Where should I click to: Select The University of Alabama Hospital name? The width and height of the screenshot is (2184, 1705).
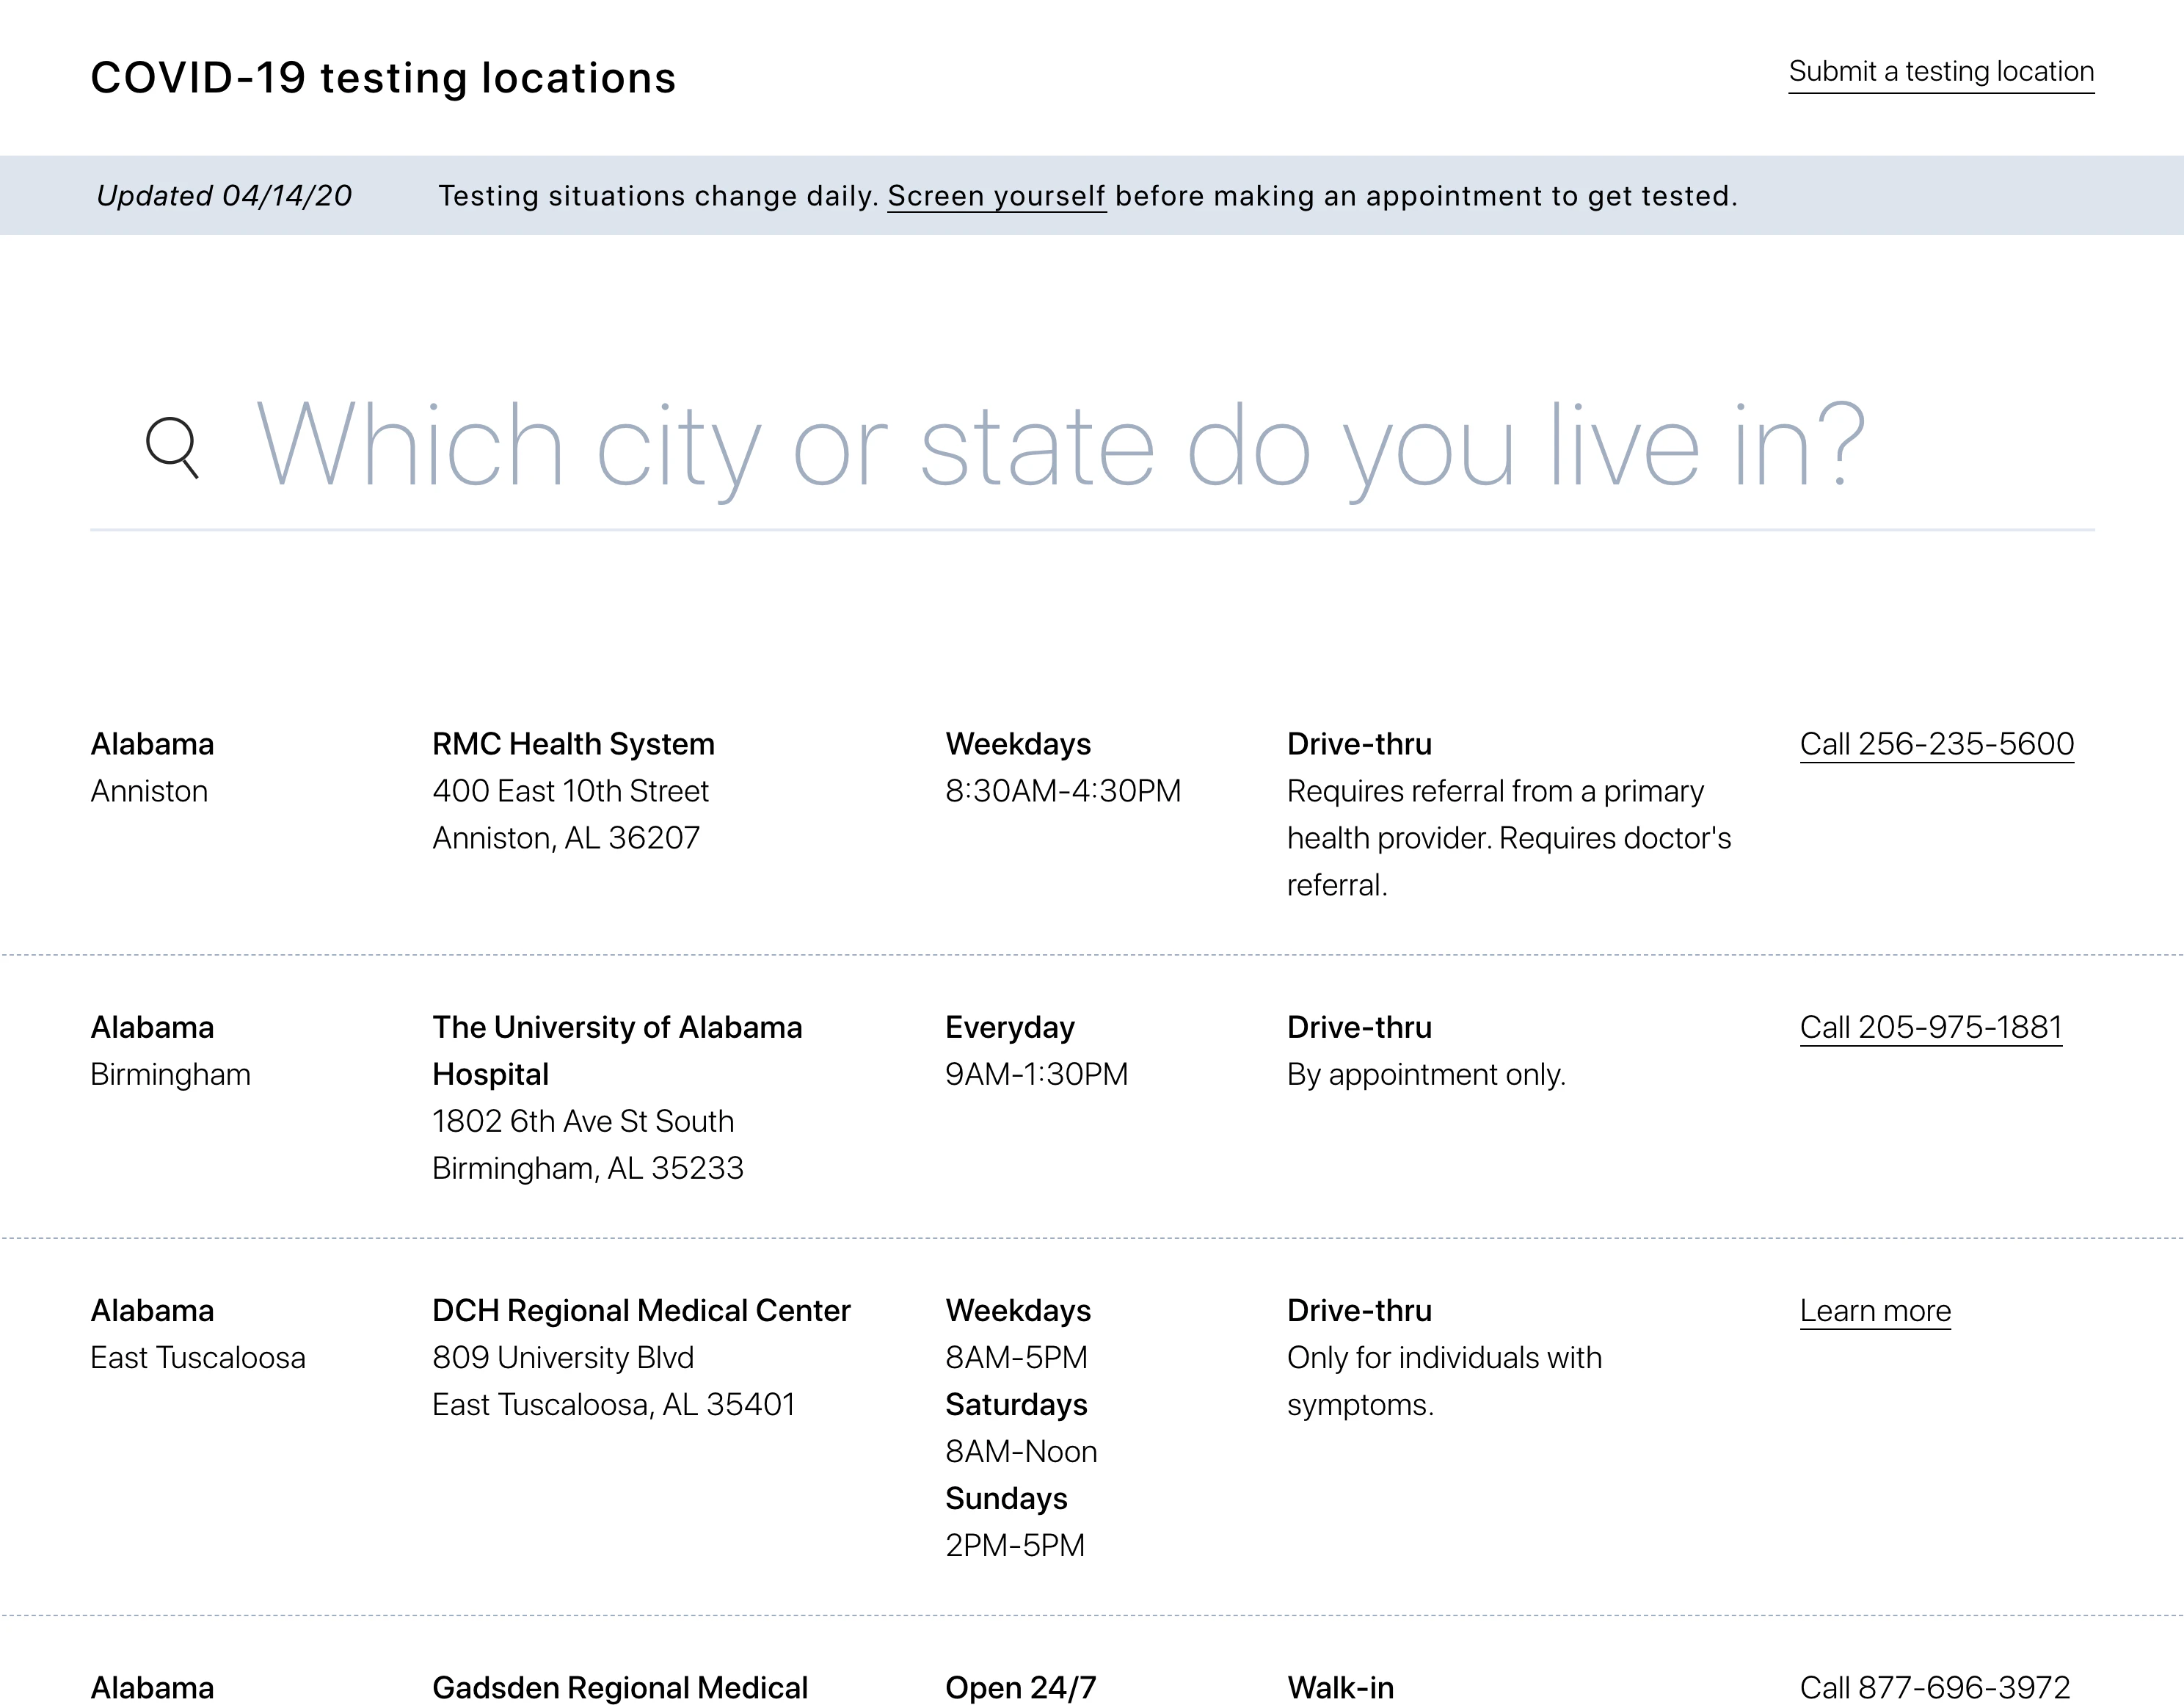click(616, 1028)
